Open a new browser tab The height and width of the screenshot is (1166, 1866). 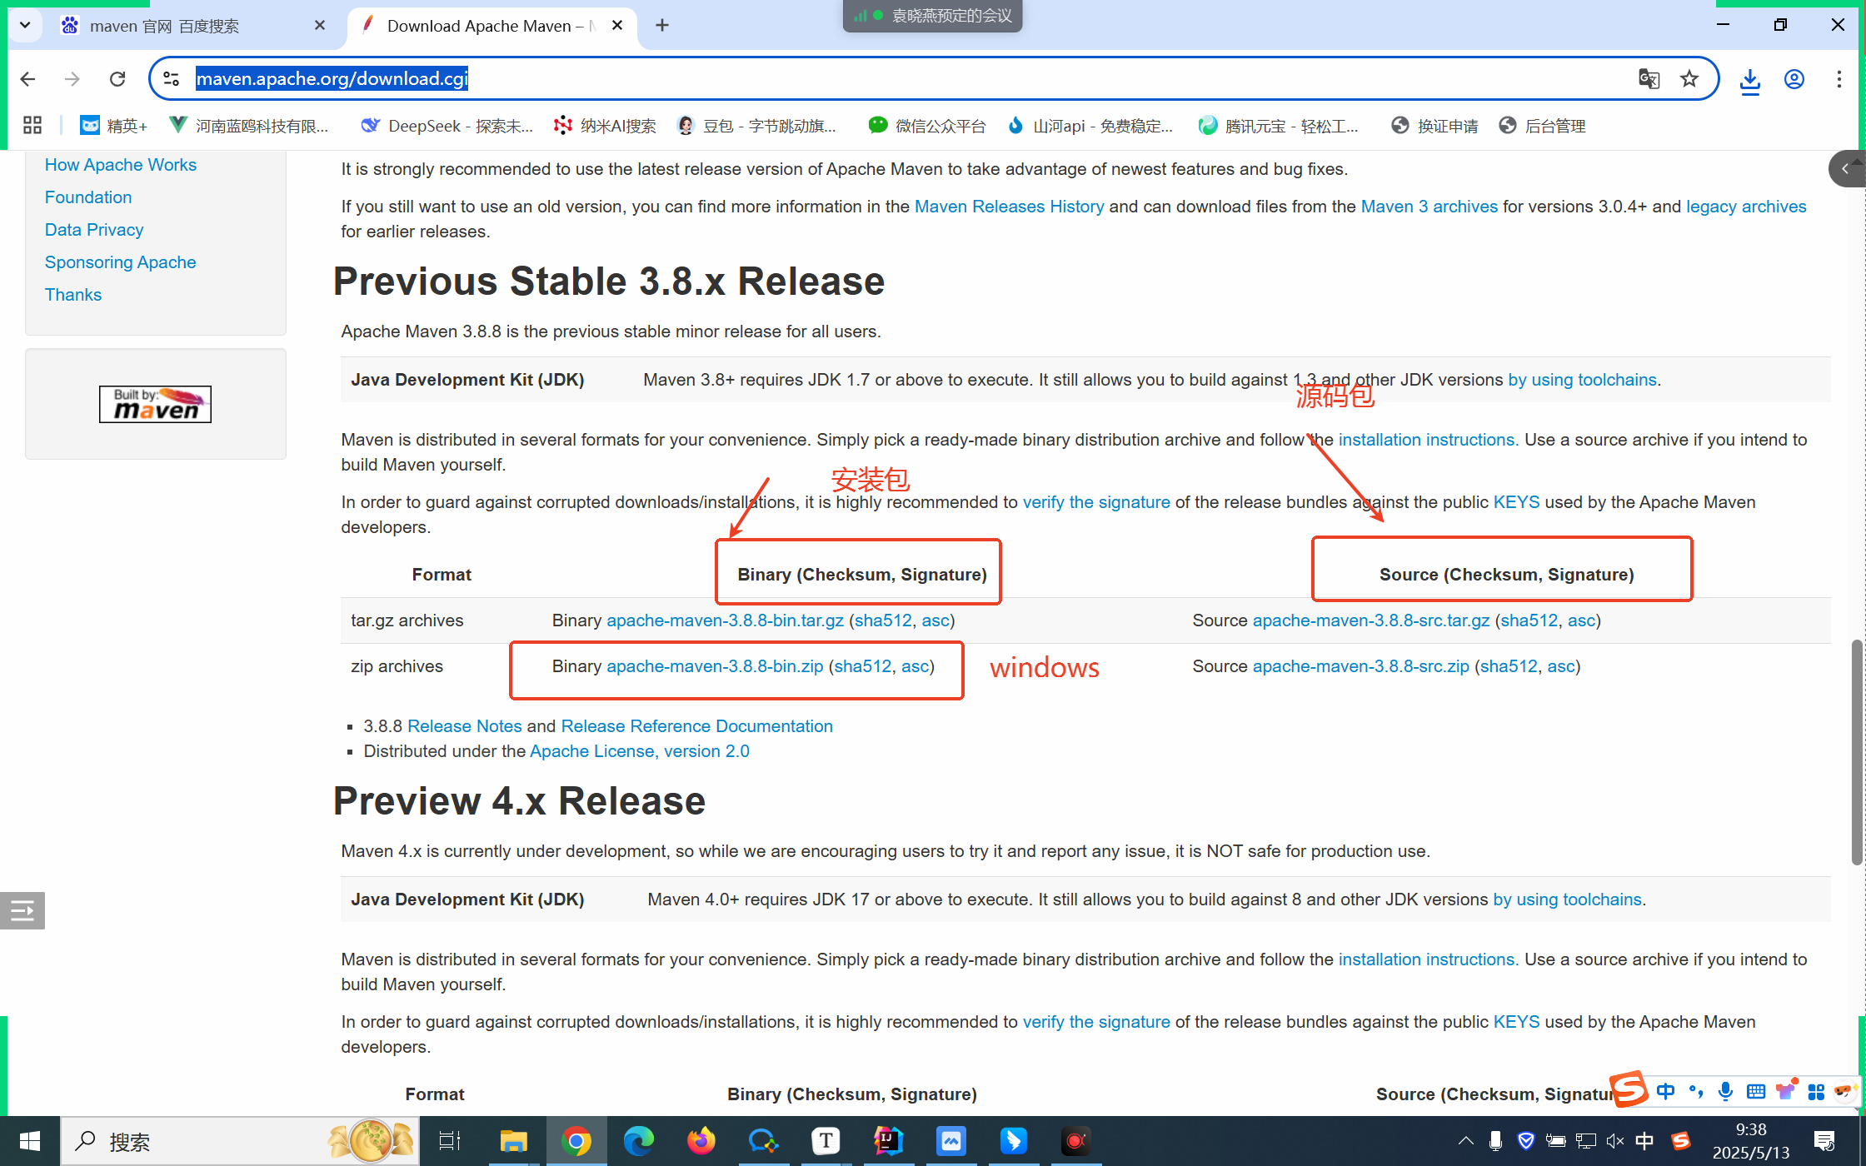[662, 26]
